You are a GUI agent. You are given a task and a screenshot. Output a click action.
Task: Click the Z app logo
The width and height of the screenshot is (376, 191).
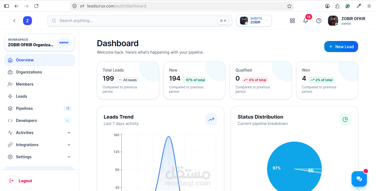click(28, 21)
